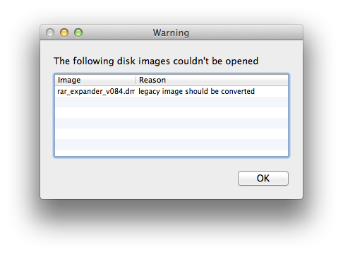
Task: Select the 'legacy image should be converted' cell
Action: coord(196,91)
